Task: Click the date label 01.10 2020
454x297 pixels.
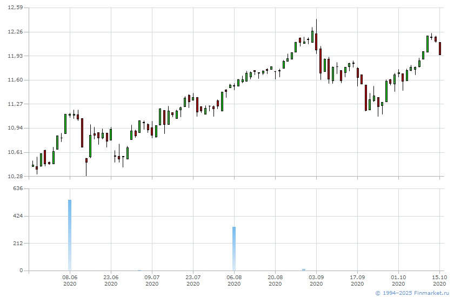Action: [398, 280]
